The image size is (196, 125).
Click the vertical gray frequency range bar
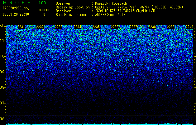coord(6,96)
